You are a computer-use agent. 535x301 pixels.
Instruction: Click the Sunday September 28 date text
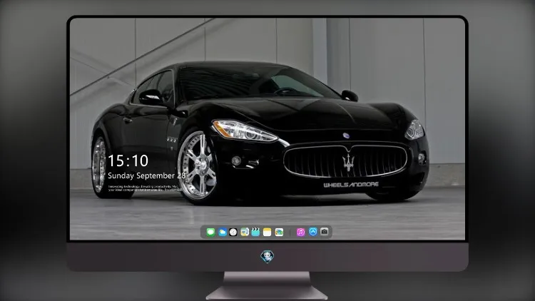pyautogui.click(x=147, y=175)
